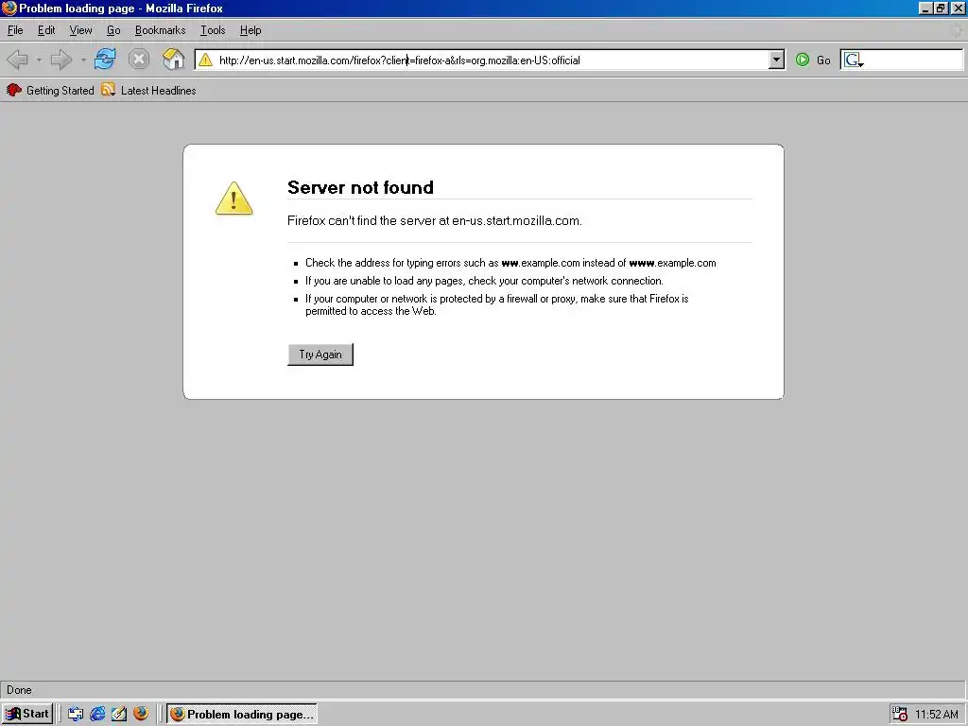Click the Firefox logo in the title bar
The width and height of the screenshot is (968, 726).
click(x=9, y=8)
